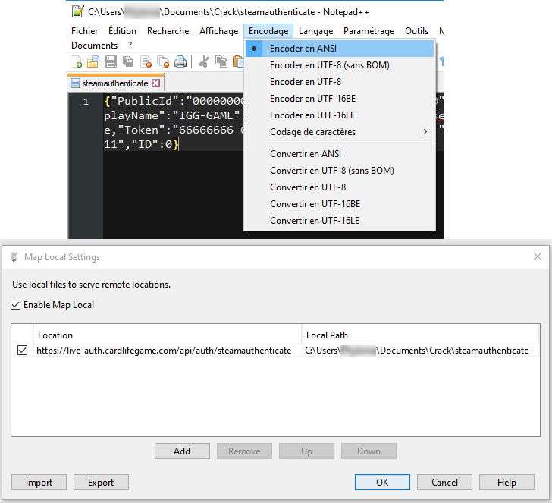Screen dimensions: 552x503
Task: Copy selection using the copy icon
Action: (221, 61)
